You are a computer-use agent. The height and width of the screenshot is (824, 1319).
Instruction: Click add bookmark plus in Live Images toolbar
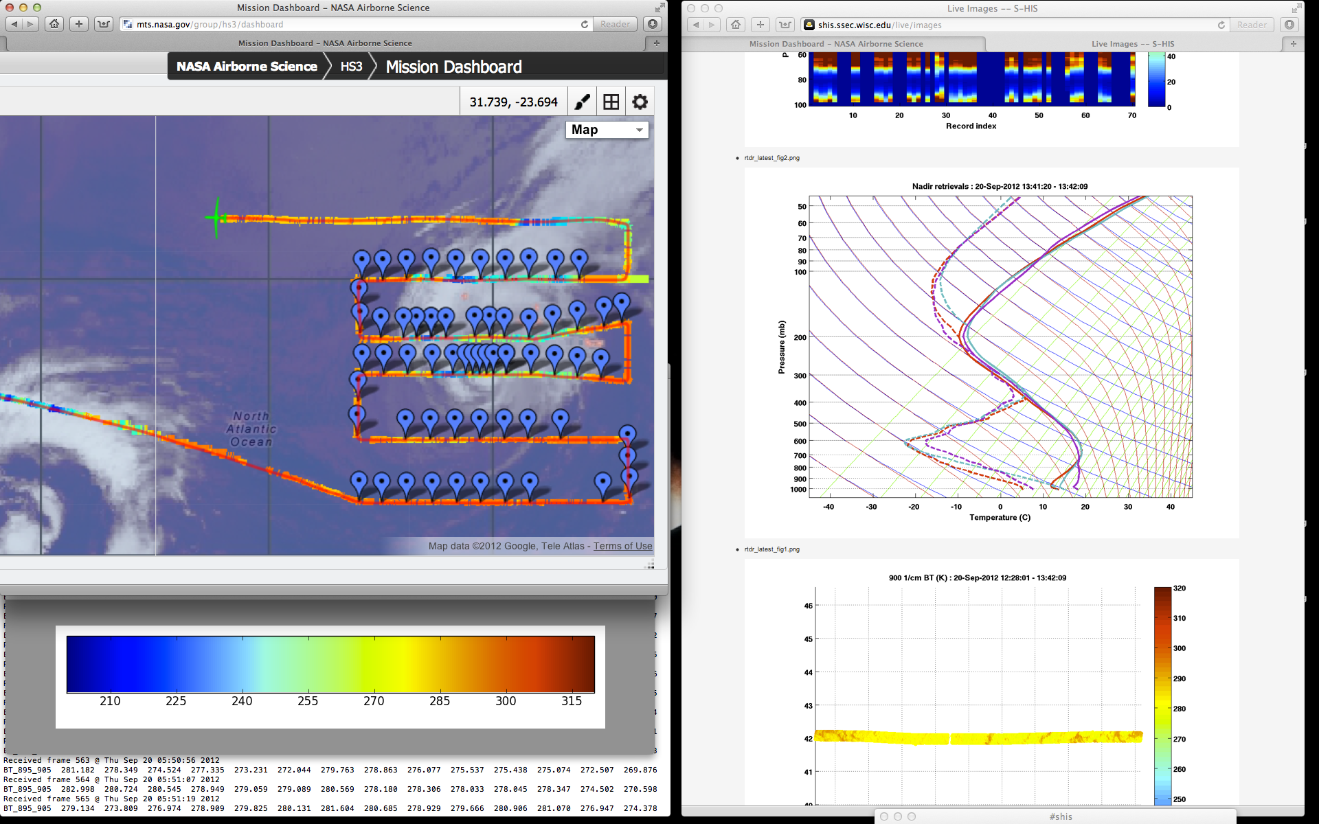tap(760, 25)
